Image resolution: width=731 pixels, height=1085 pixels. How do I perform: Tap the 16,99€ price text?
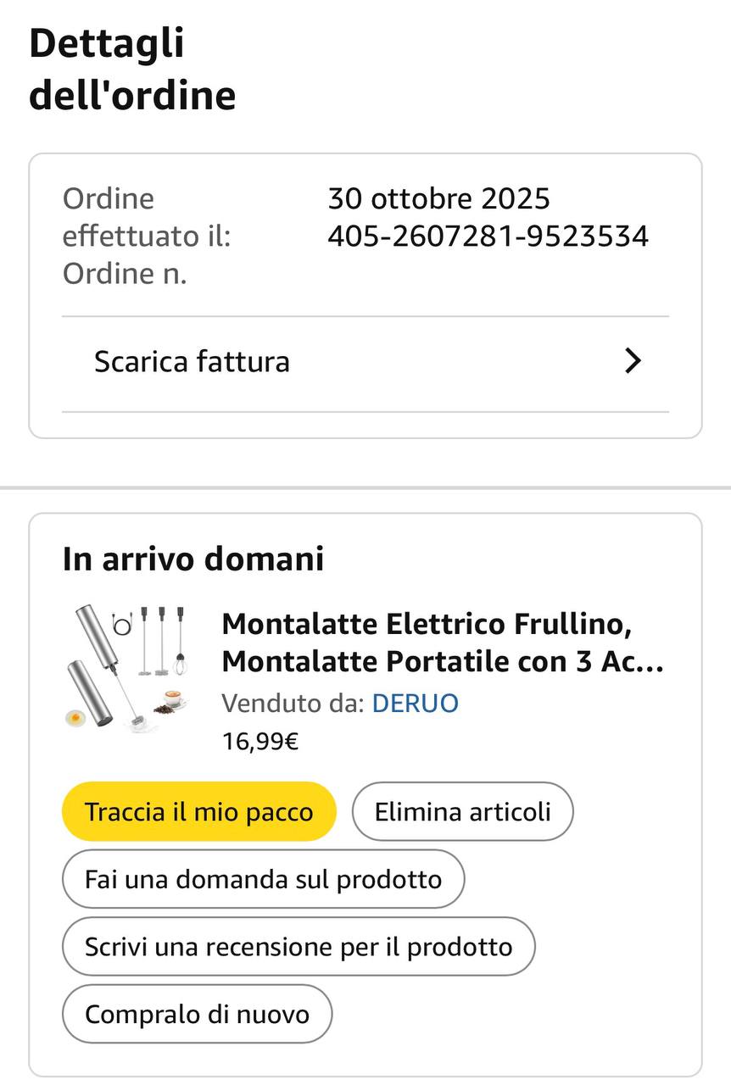click(x=260, y=742)
